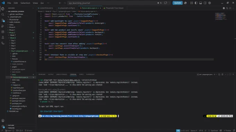Toggle the bottom panel visibility

[201, 3]
